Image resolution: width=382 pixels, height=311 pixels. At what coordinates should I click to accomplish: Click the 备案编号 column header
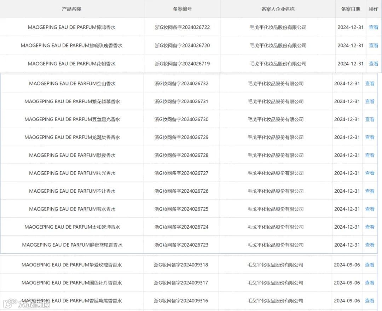[183, 9]
